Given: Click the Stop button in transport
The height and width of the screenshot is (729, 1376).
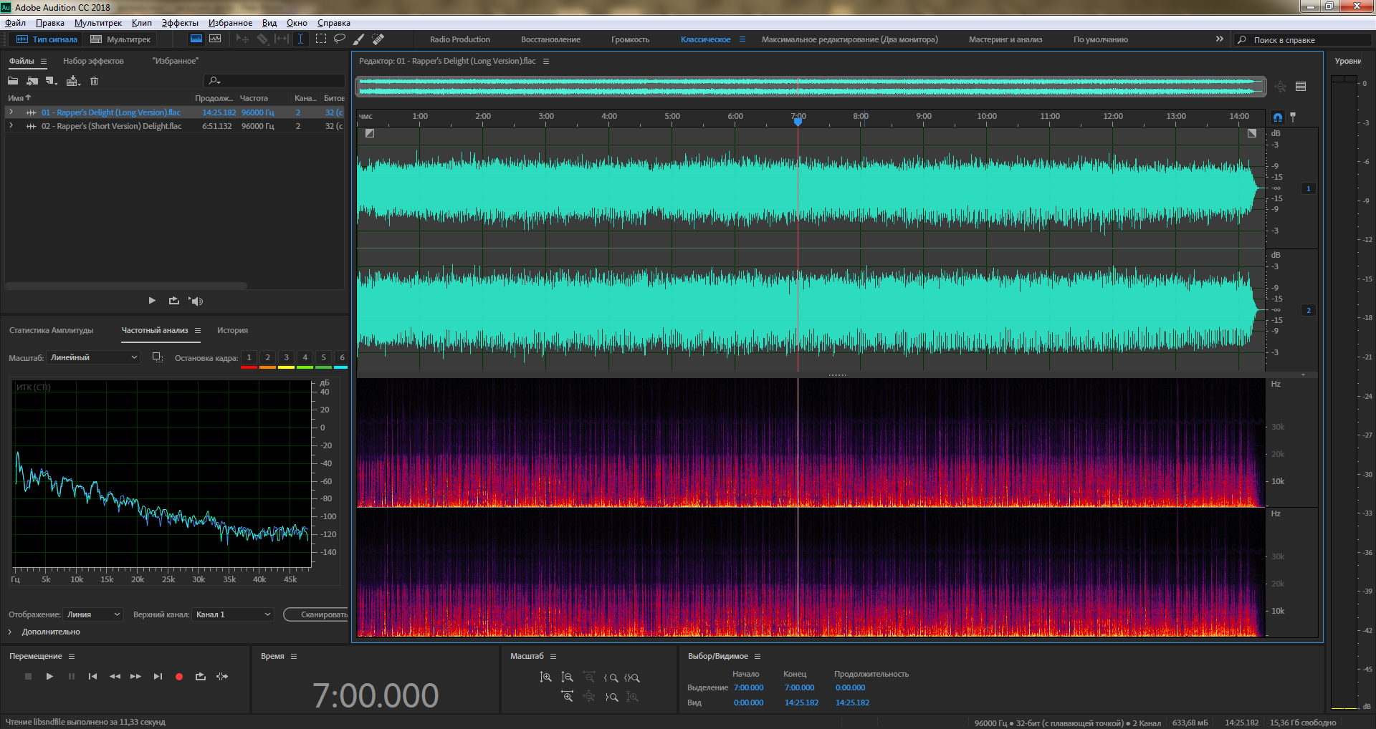Looking at the screenshot, I should pos(28,676).
